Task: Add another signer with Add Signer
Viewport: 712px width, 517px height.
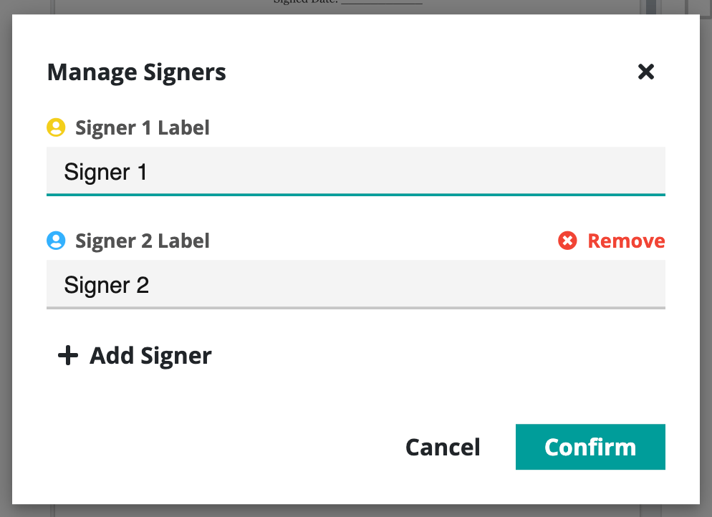Action: tap(150, 356)
